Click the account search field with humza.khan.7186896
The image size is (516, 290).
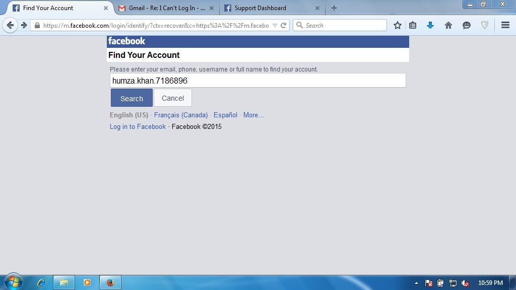[257, 81]
